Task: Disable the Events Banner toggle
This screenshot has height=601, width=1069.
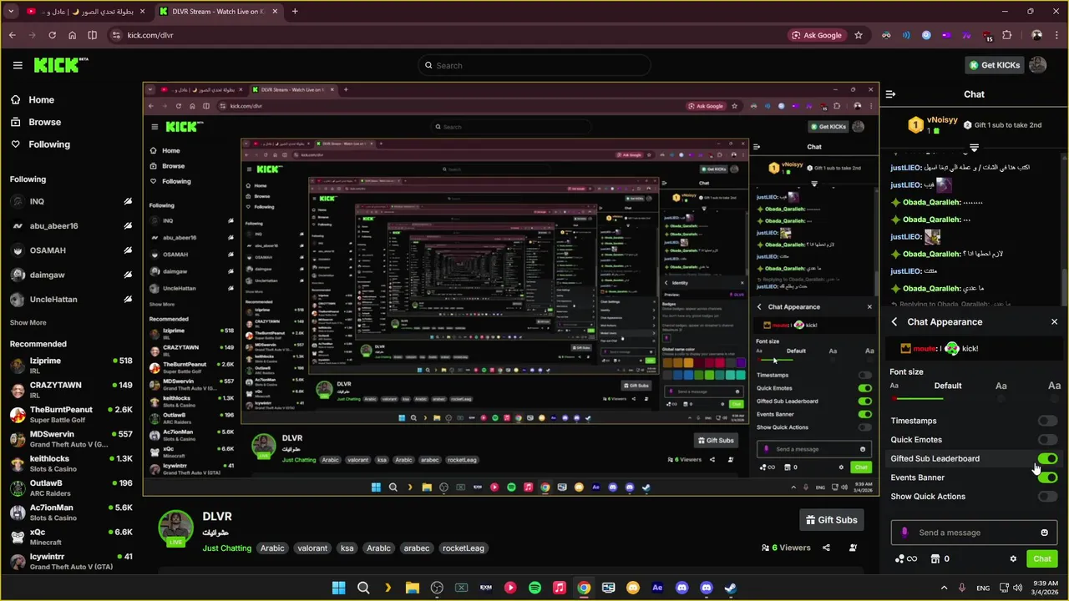Action: point(1047,477)
